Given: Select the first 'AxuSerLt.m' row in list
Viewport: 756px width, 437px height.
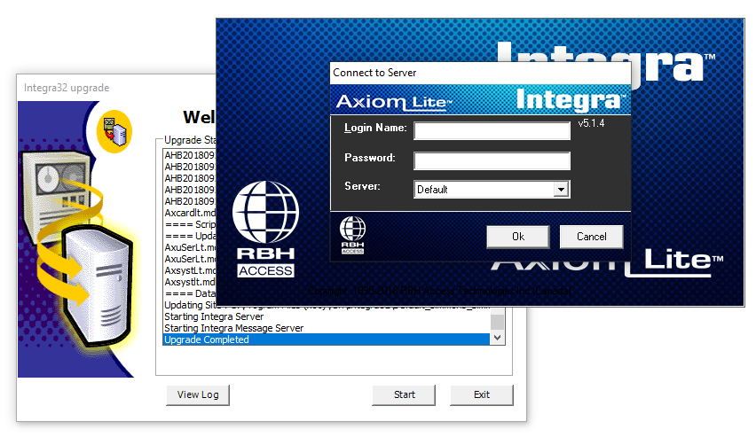Looking at the screenshot, I should click(190, 247).
